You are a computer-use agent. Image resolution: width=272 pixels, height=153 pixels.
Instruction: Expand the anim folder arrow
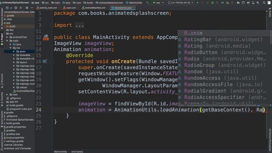(14, 51)
